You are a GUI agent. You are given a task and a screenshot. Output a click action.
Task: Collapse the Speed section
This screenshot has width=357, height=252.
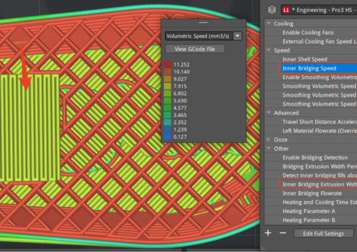click(x=268, y=50)
